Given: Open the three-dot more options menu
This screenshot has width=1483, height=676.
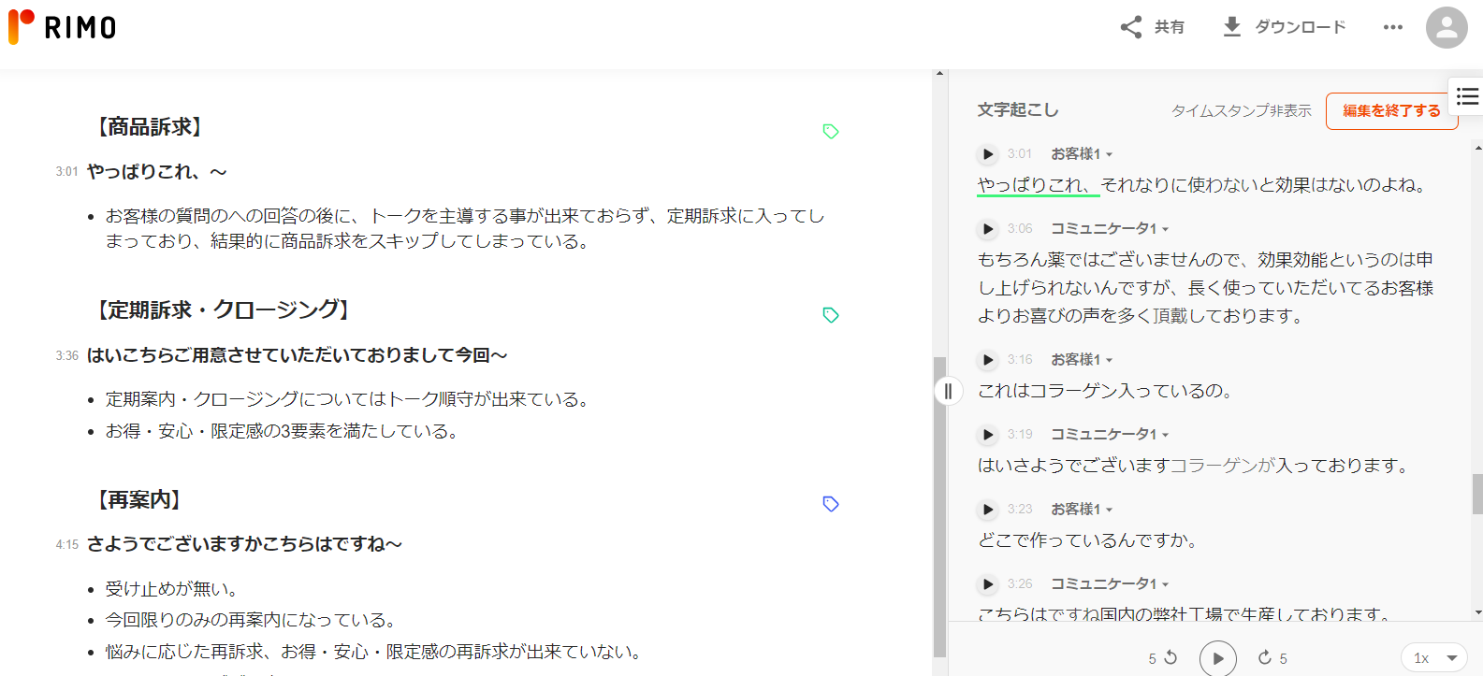Looking at the screenshot, I should tap(1392, 27).
